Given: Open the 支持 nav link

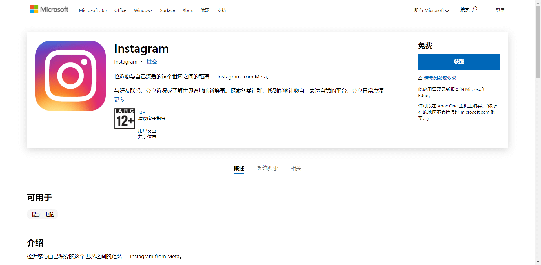Looking at the screenshot, I should tap(221, 10).
